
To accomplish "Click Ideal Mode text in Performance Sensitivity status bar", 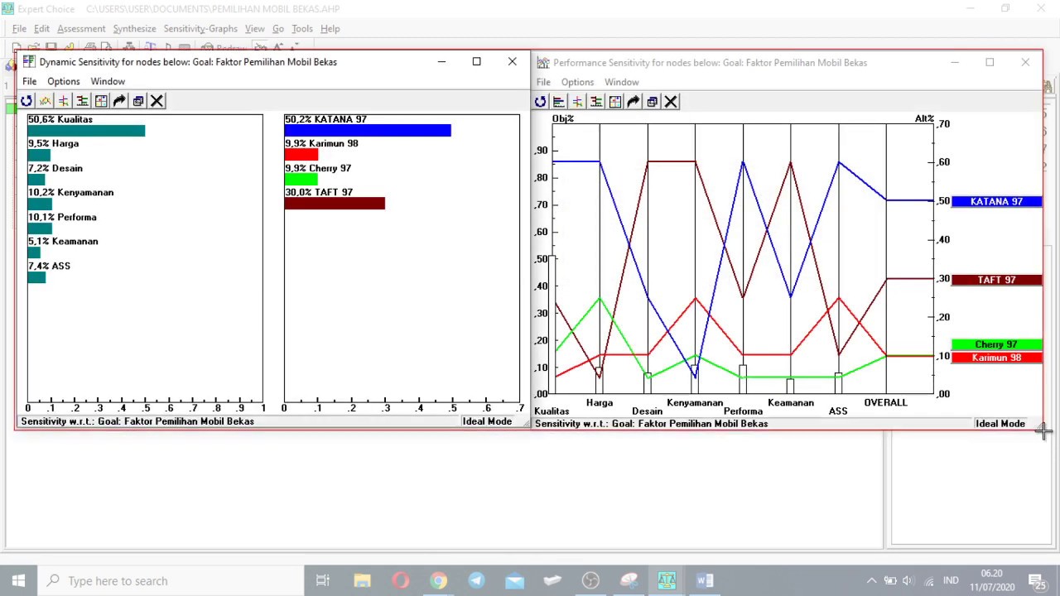I will (1000, 424).
